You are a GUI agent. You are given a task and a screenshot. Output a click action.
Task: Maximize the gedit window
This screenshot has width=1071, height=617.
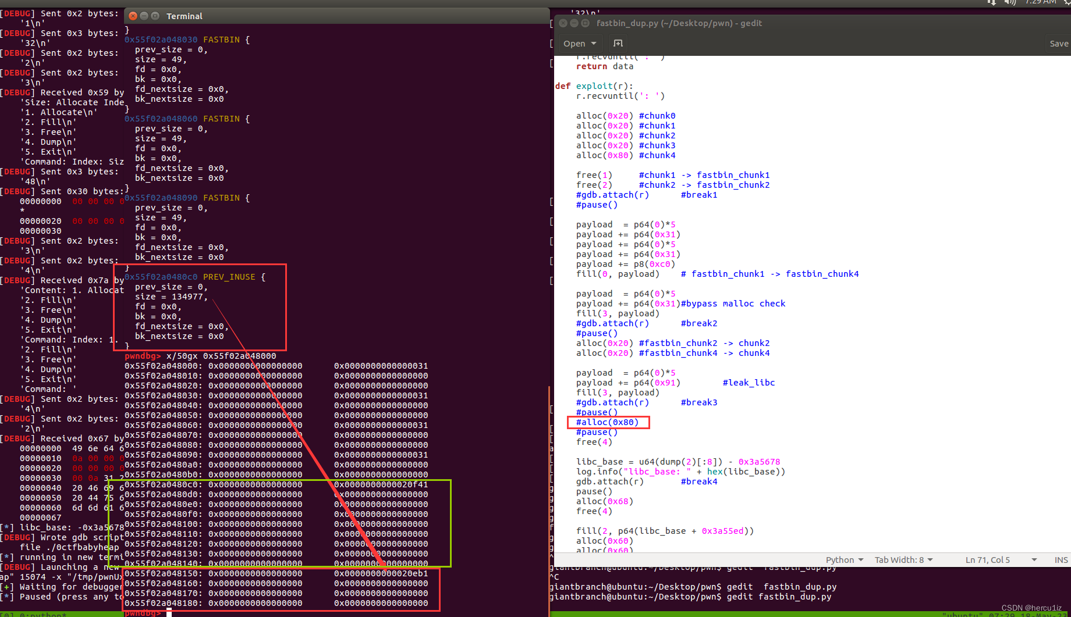point(585,23)
